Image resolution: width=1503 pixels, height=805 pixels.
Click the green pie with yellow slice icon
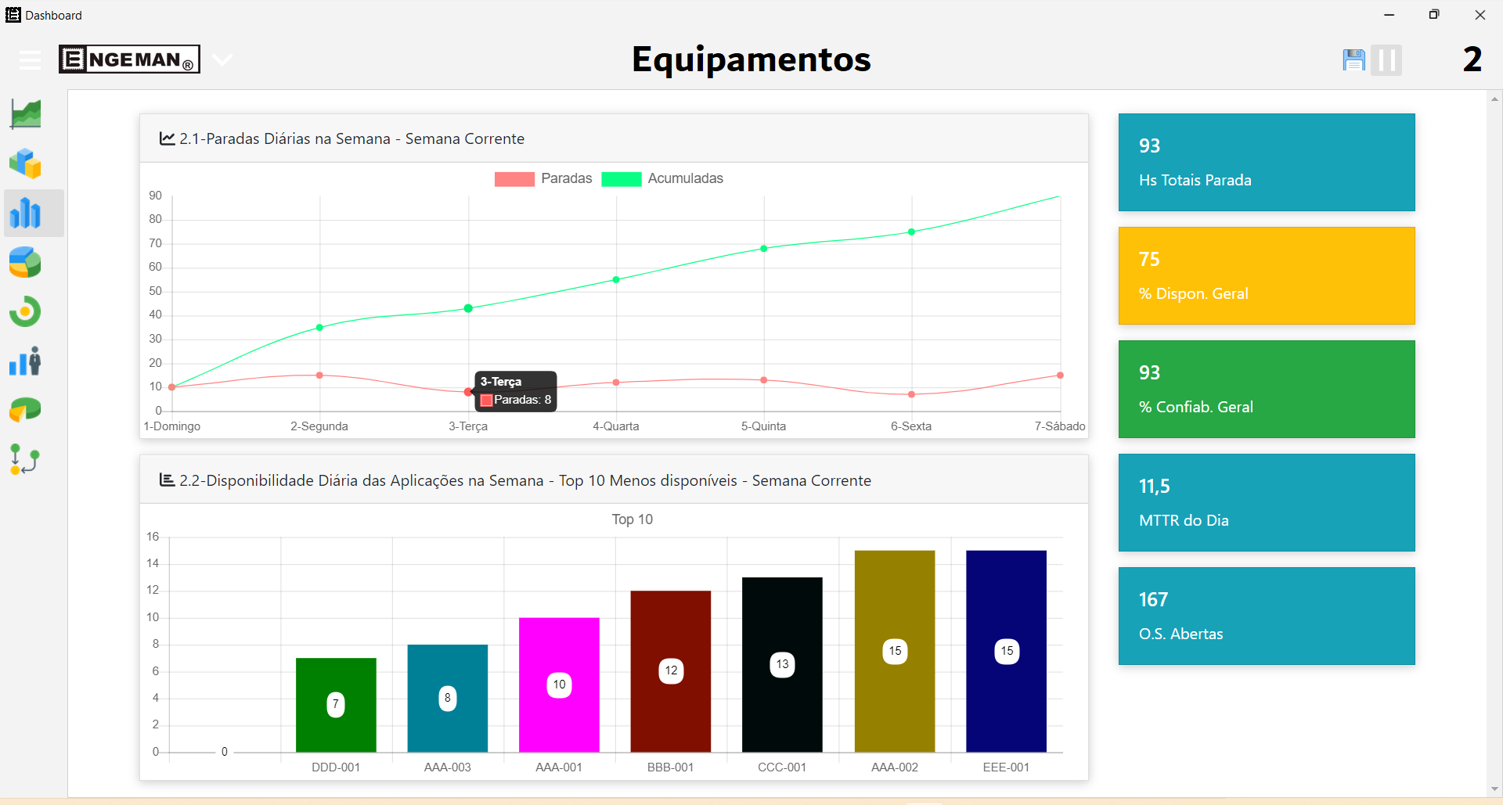pyautogui.click(x=26, y=410)
